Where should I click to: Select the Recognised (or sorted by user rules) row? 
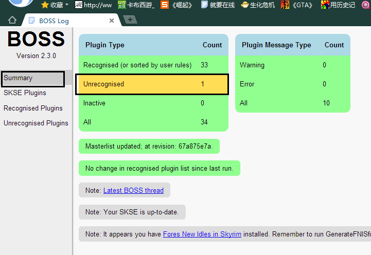[x=153, y=65]
